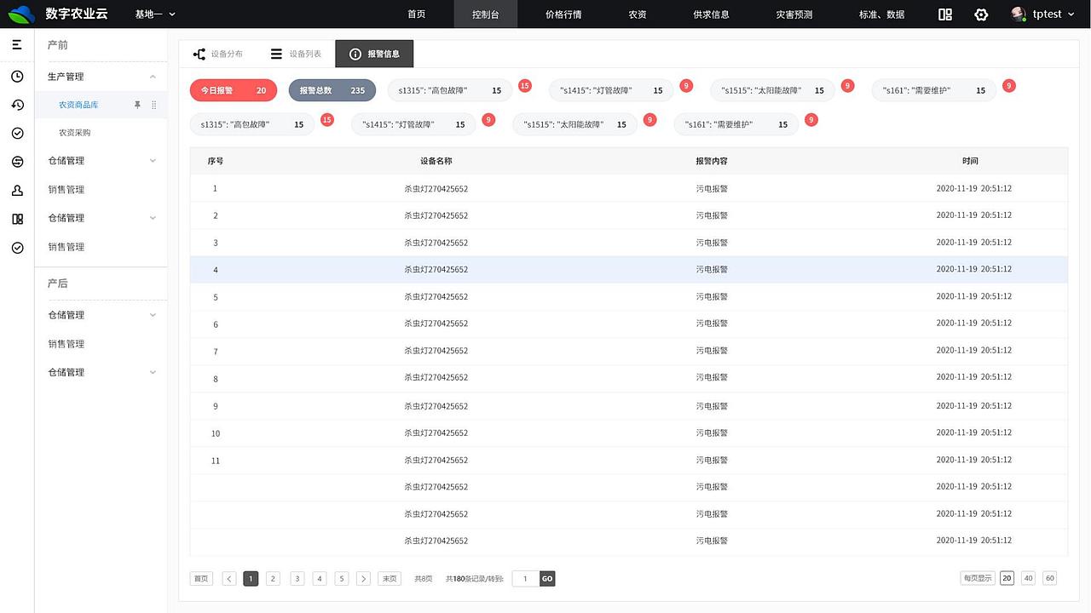Select the table row numbered 7

tap(629, 351)
